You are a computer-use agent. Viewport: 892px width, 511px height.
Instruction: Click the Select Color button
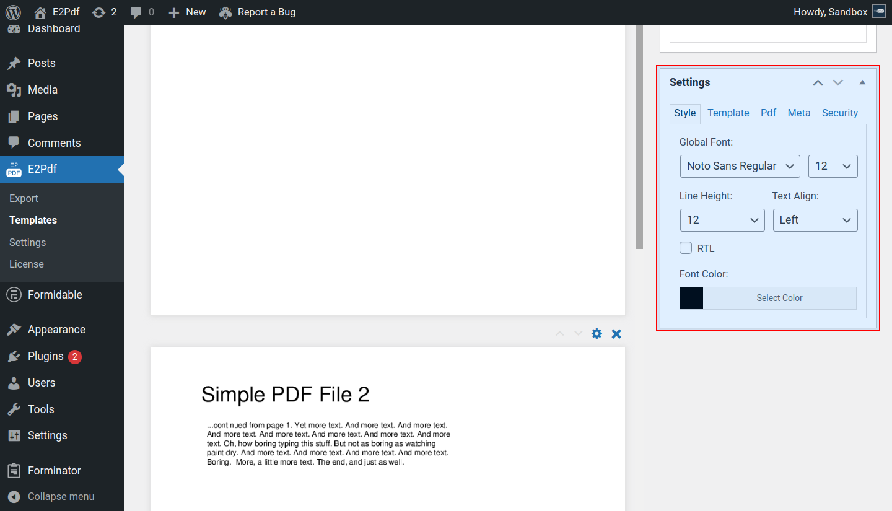pyautogui.click(x=779, y=298)
